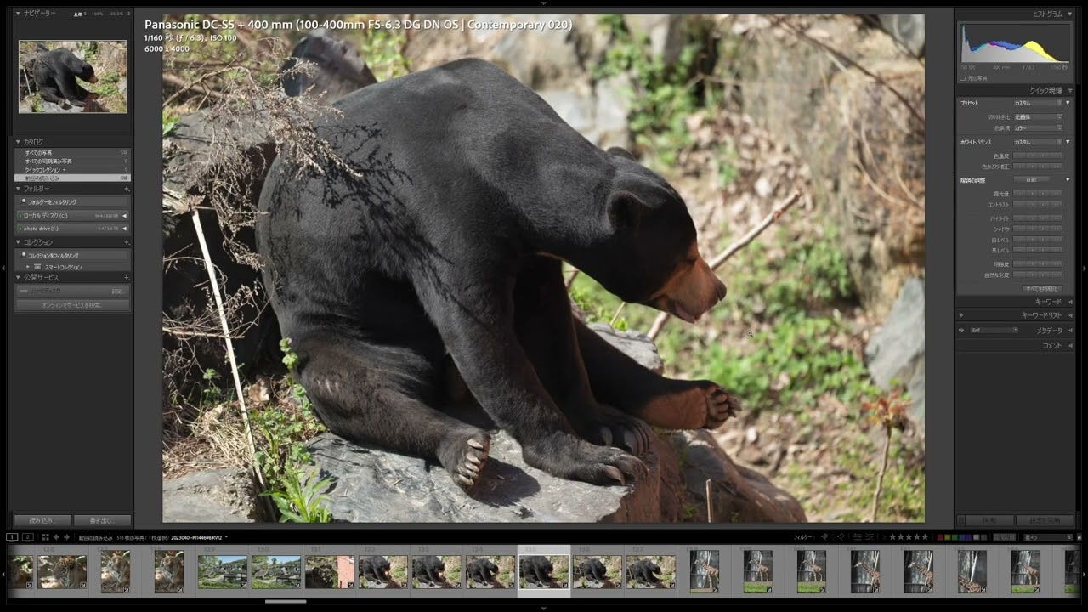Viewport: 1088px width, 612px height.
Task: Collapse the フォルダー panel
Action: tap(18, 189)
